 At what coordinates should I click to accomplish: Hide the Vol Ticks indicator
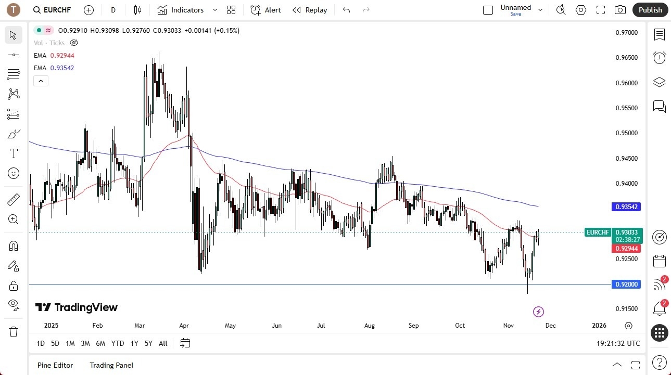pos(73,43)
